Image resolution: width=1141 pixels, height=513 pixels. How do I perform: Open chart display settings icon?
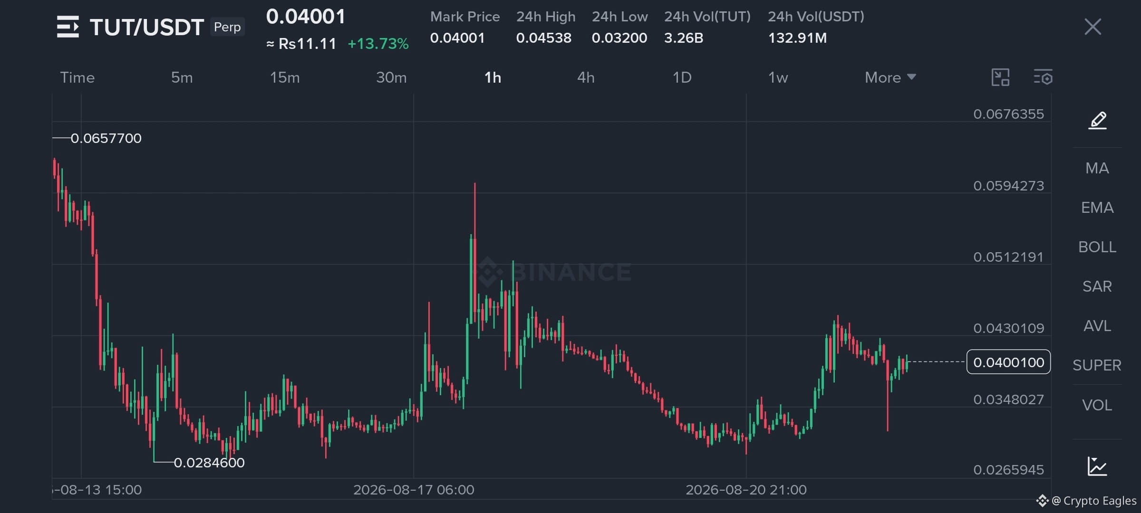point(1043,77)
